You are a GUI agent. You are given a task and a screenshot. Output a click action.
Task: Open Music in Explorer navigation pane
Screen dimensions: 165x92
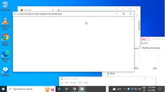[111, 74]
